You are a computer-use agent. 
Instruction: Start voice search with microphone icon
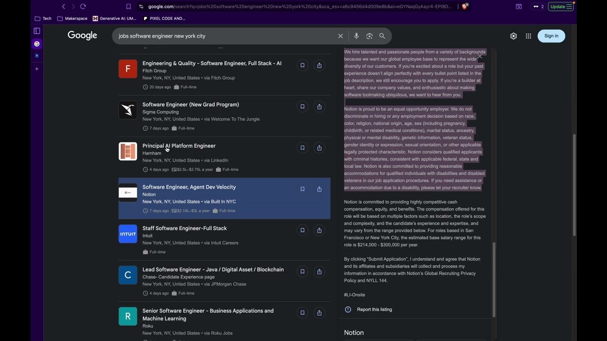356,36
